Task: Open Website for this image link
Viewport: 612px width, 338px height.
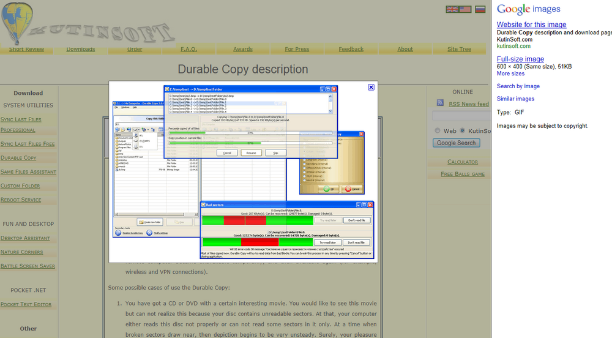Action: (531, 24)
